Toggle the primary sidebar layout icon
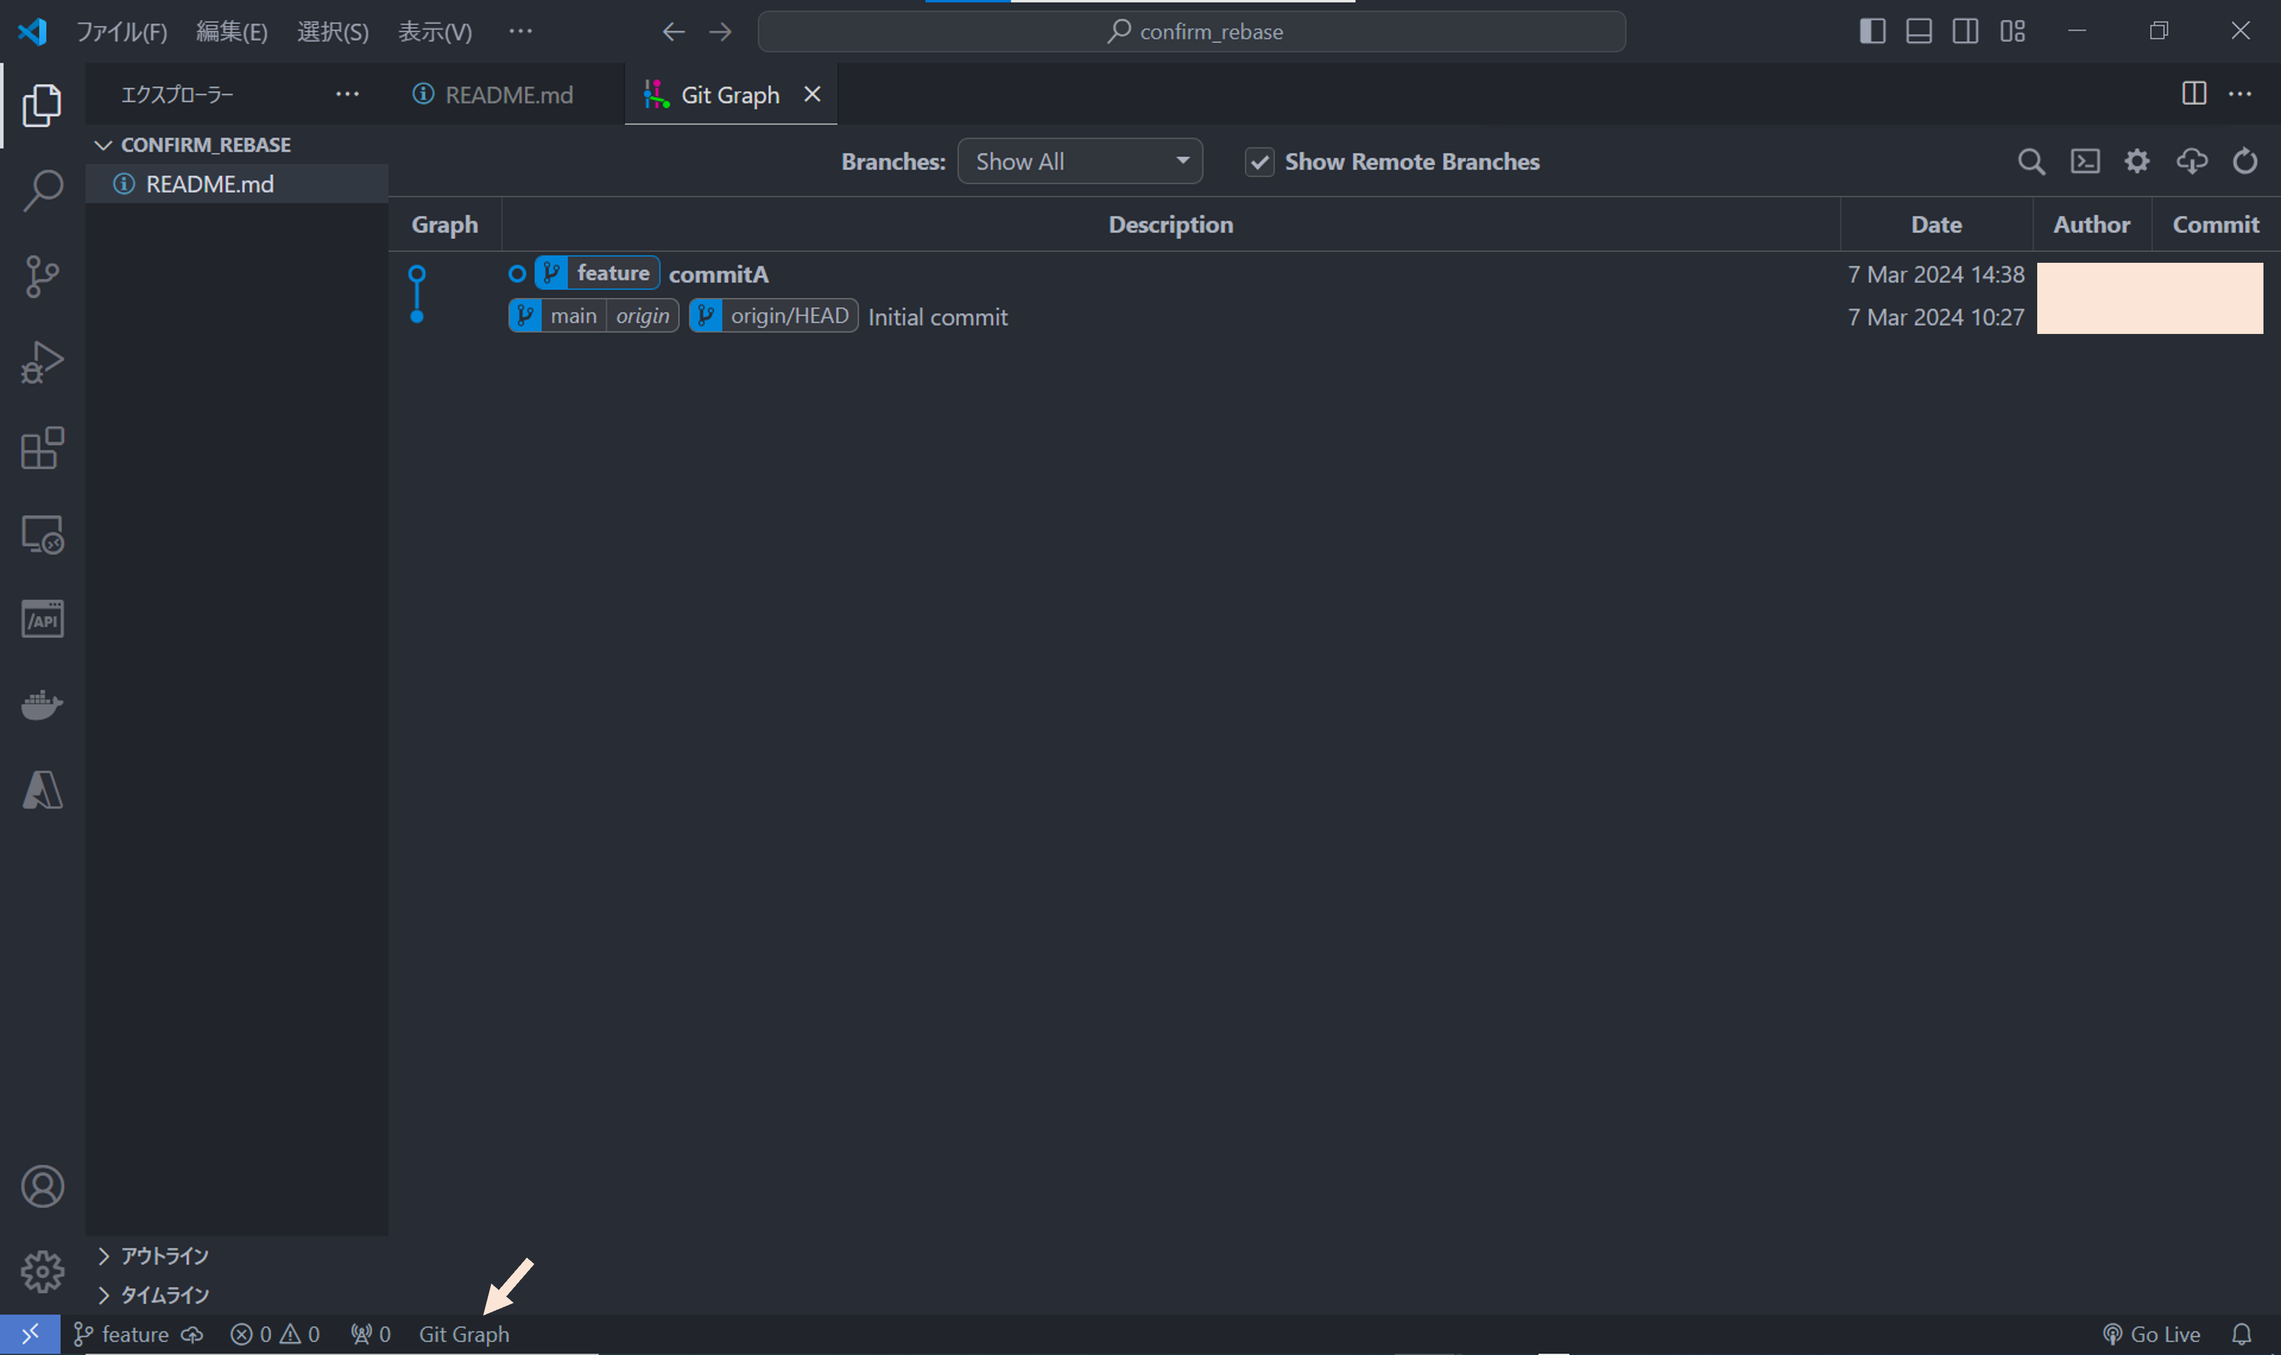The width and height of the screenshot is (2281, 1355). (1872, 30)
